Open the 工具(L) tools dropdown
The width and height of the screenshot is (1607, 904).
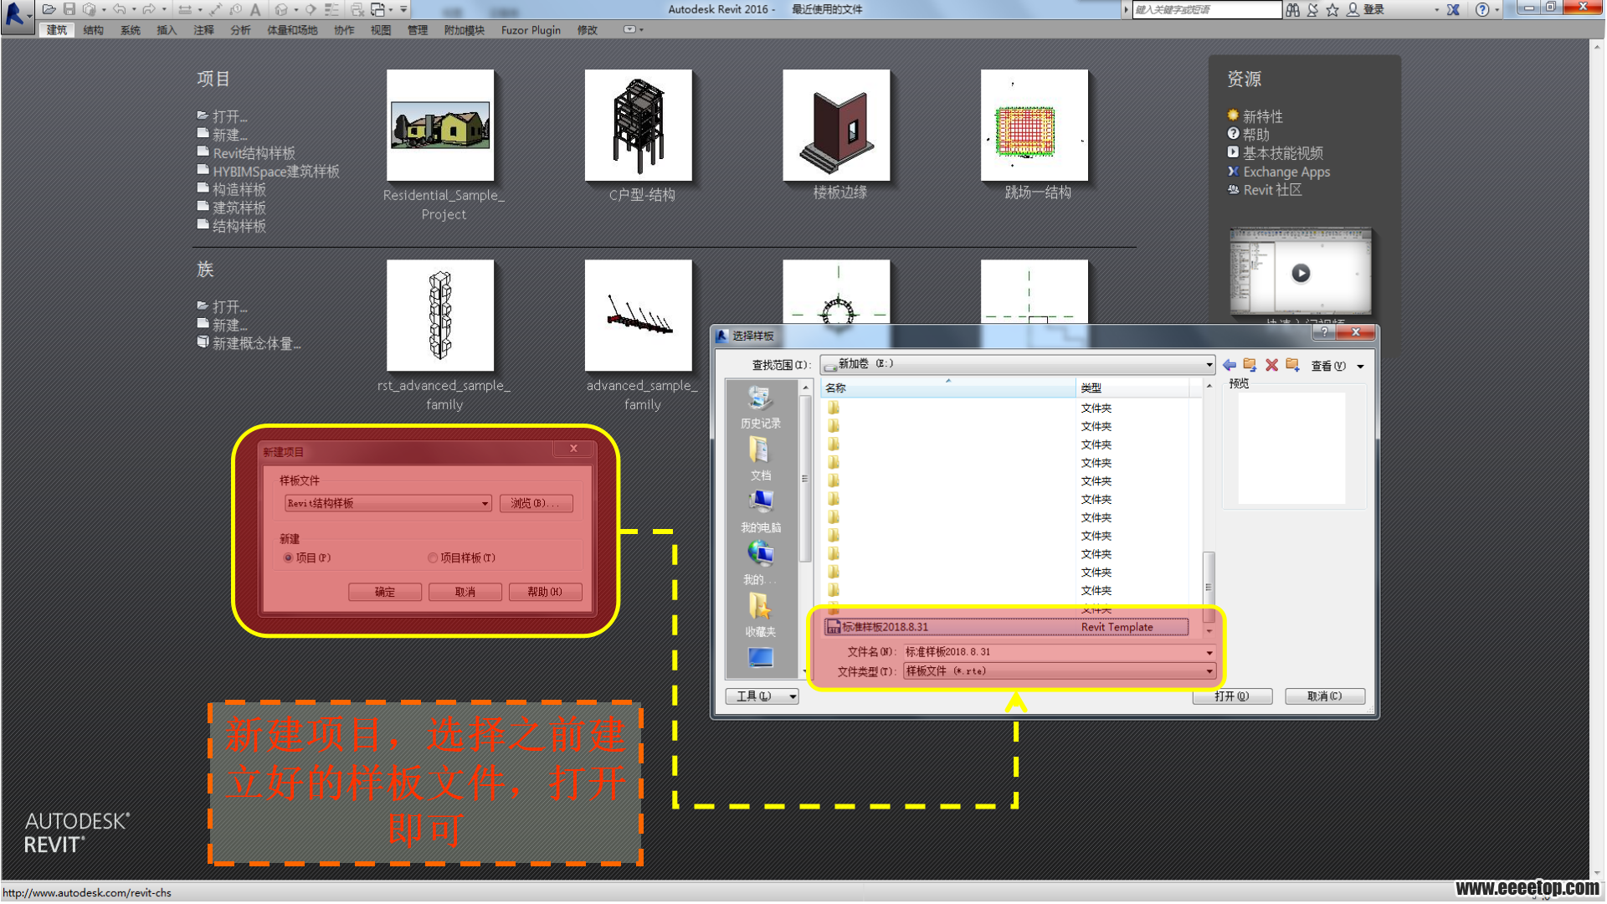point(762,696)
